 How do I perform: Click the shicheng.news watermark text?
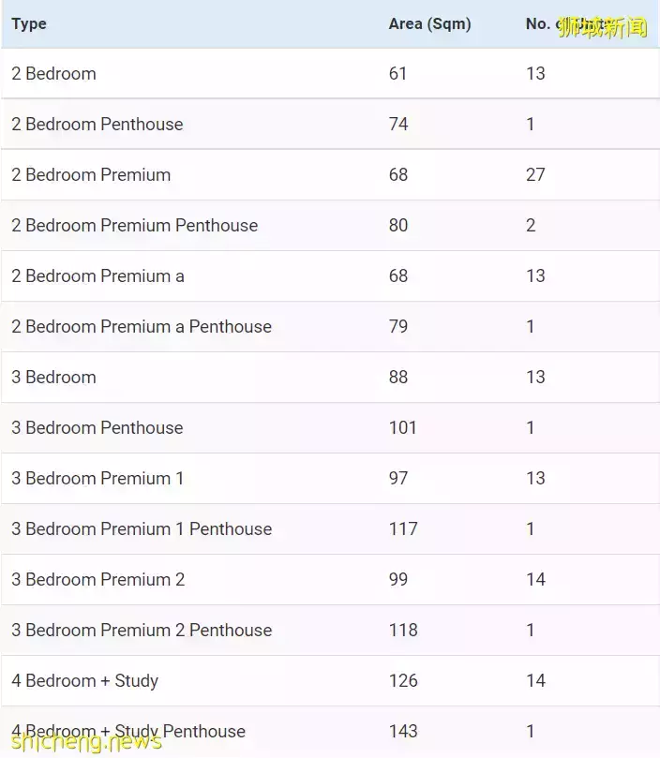point(82,742)
